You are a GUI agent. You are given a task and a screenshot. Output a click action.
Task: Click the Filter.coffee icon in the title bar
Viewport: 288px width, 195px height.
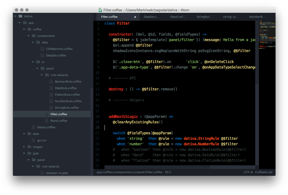tap(100, 10)
